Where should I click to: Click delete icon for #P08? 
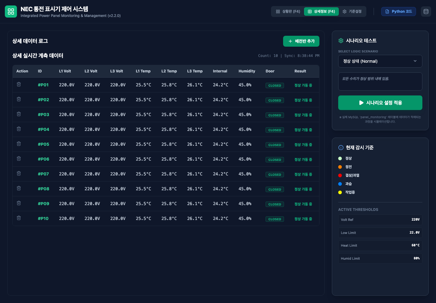tap(19, 188)
